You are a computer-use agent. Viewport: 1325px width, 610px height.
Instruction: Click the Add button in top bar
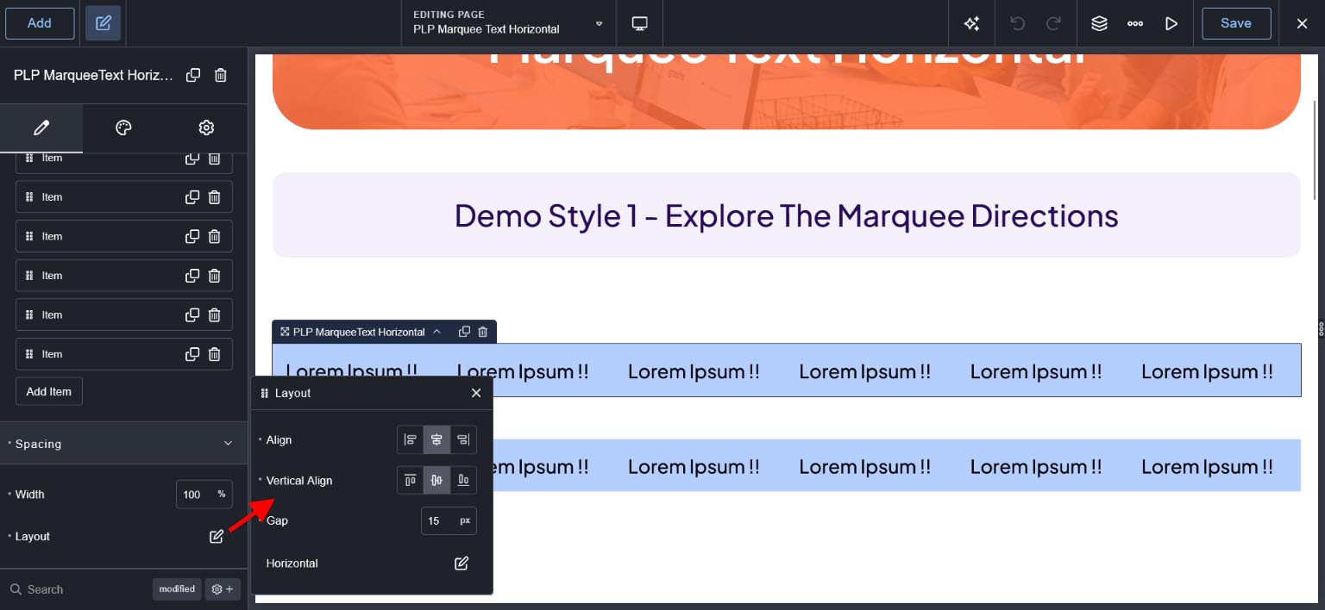39,23
